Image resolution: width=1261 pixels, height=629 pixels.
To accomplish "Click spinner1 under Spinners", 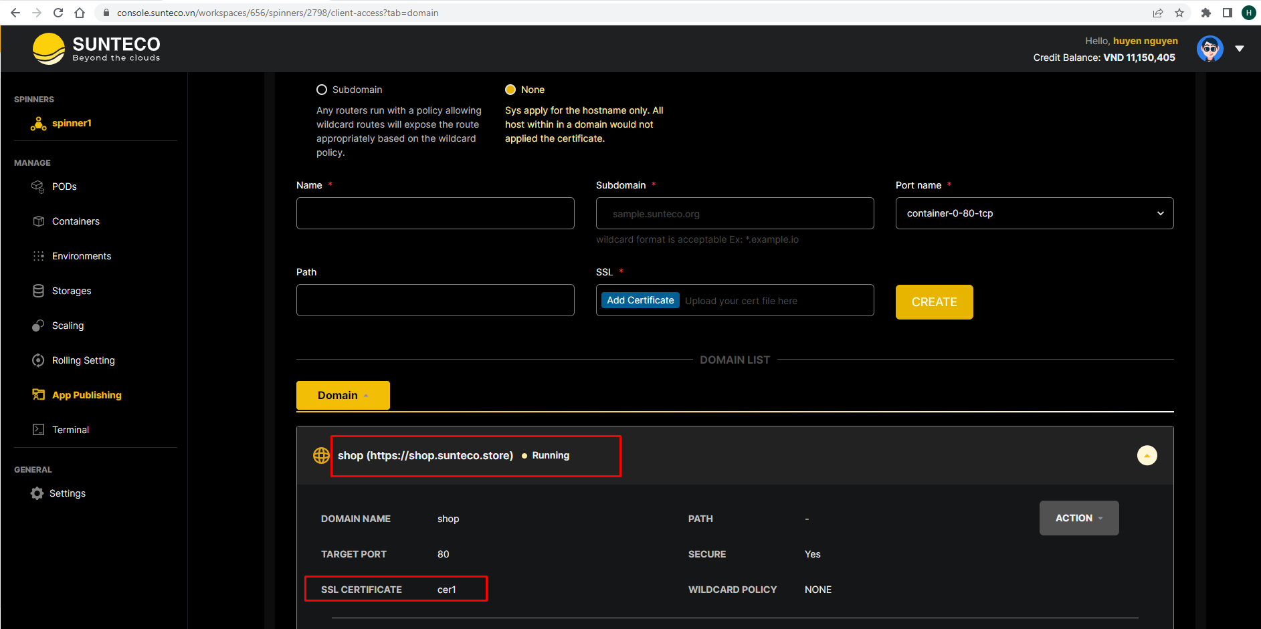I will [x=71, y=123].
